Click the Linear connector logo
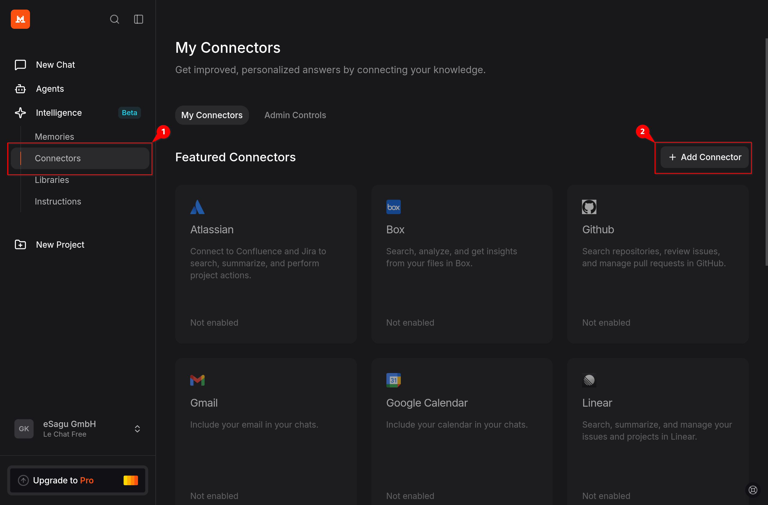 coord(589,380)
